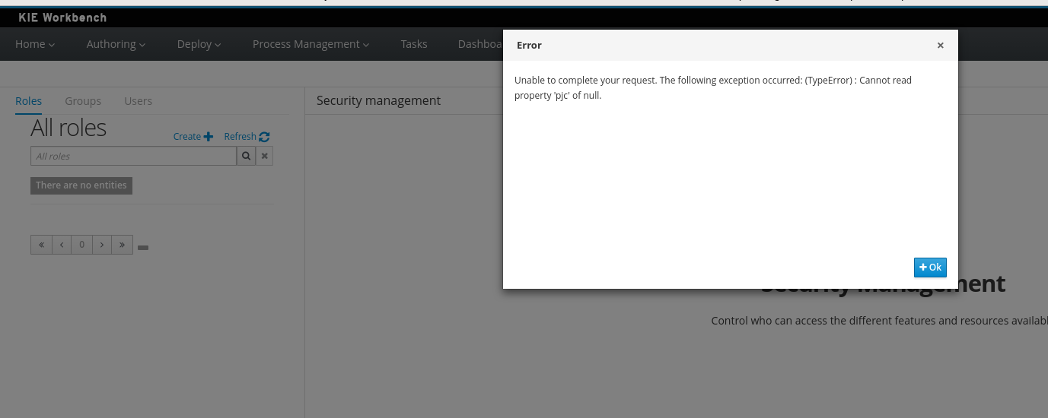Click the current page number box
Screen dimensions: 1048x418
pyautogui.click(x=81, y=245)
